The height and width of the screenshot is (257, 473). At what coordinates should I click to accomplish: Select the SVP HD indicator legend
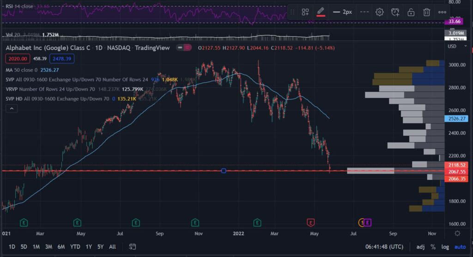tap(57, 99)
